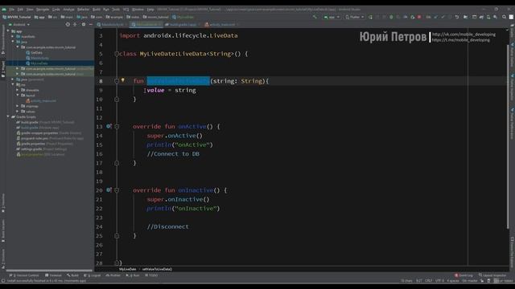Image resolution: width=515 pixels, height=289 pixels.
Task: Open the Terminal tool window
Action: 53,275
